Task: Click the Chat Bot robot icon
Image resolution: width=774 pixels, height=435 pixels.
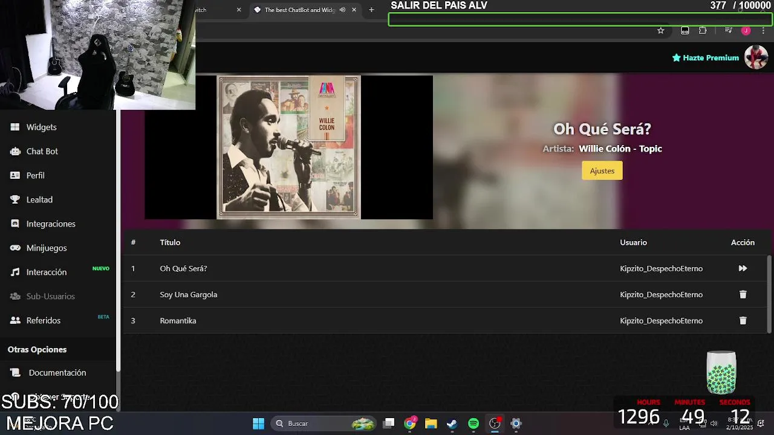Action: [x=15, y=151]
